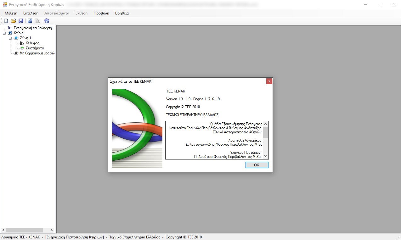This screenshot has height=240, width=401.
Task: Select the Ζώνη 1 blue cube icon
Action: [x=16, y=38]
